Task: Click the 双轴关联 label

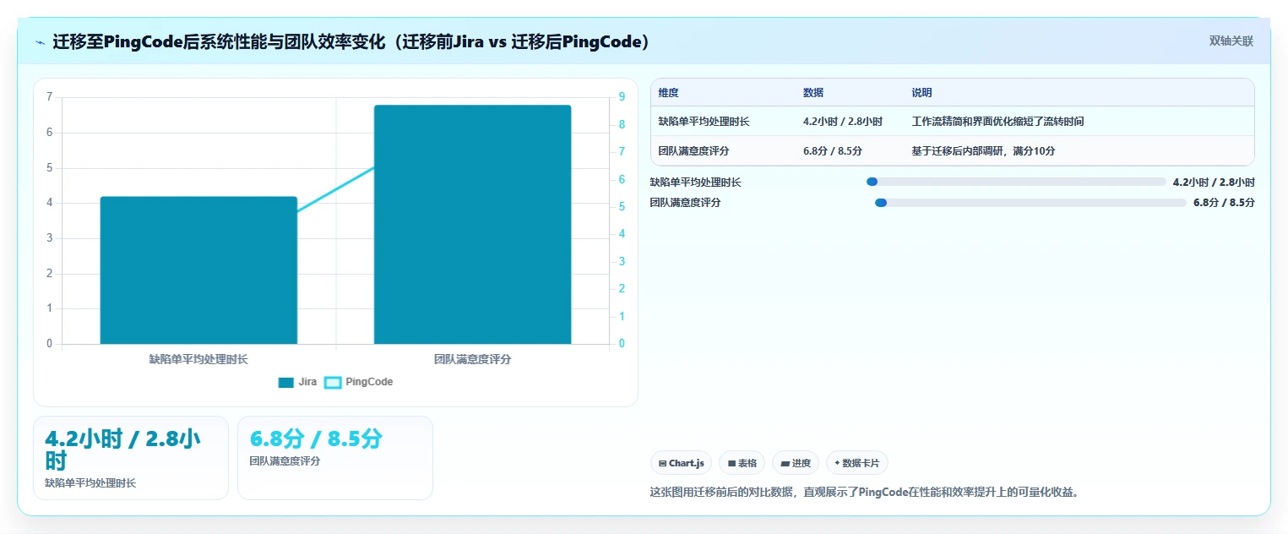Action: [1231, 41]
